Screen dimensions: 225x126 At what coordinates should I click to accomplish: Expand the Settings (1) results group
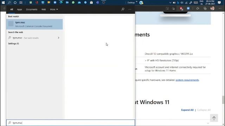click(x=13, y=43)
